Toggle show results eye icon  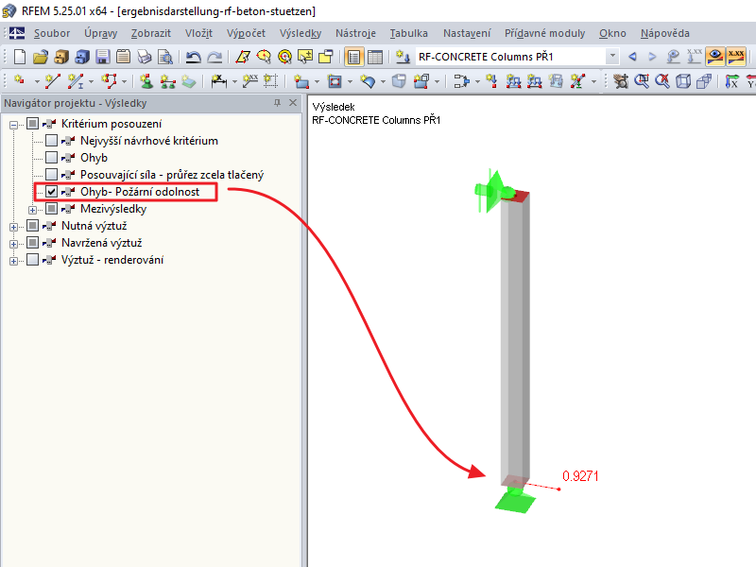(x=715, y=57)
